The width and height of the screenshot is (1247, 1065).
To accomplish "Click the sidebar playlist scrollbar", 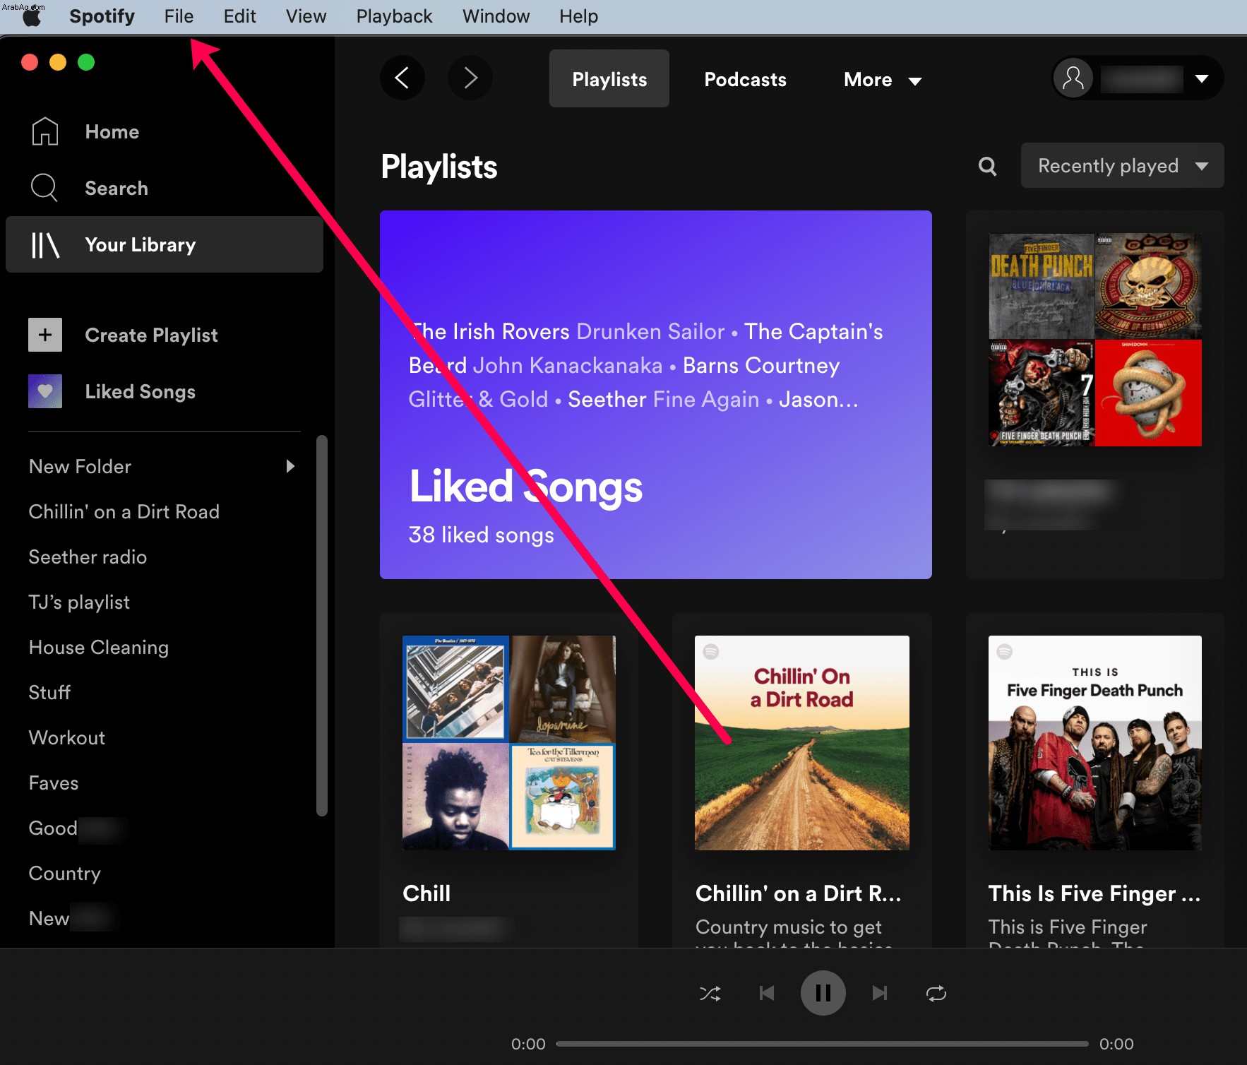I will [322, 626].
